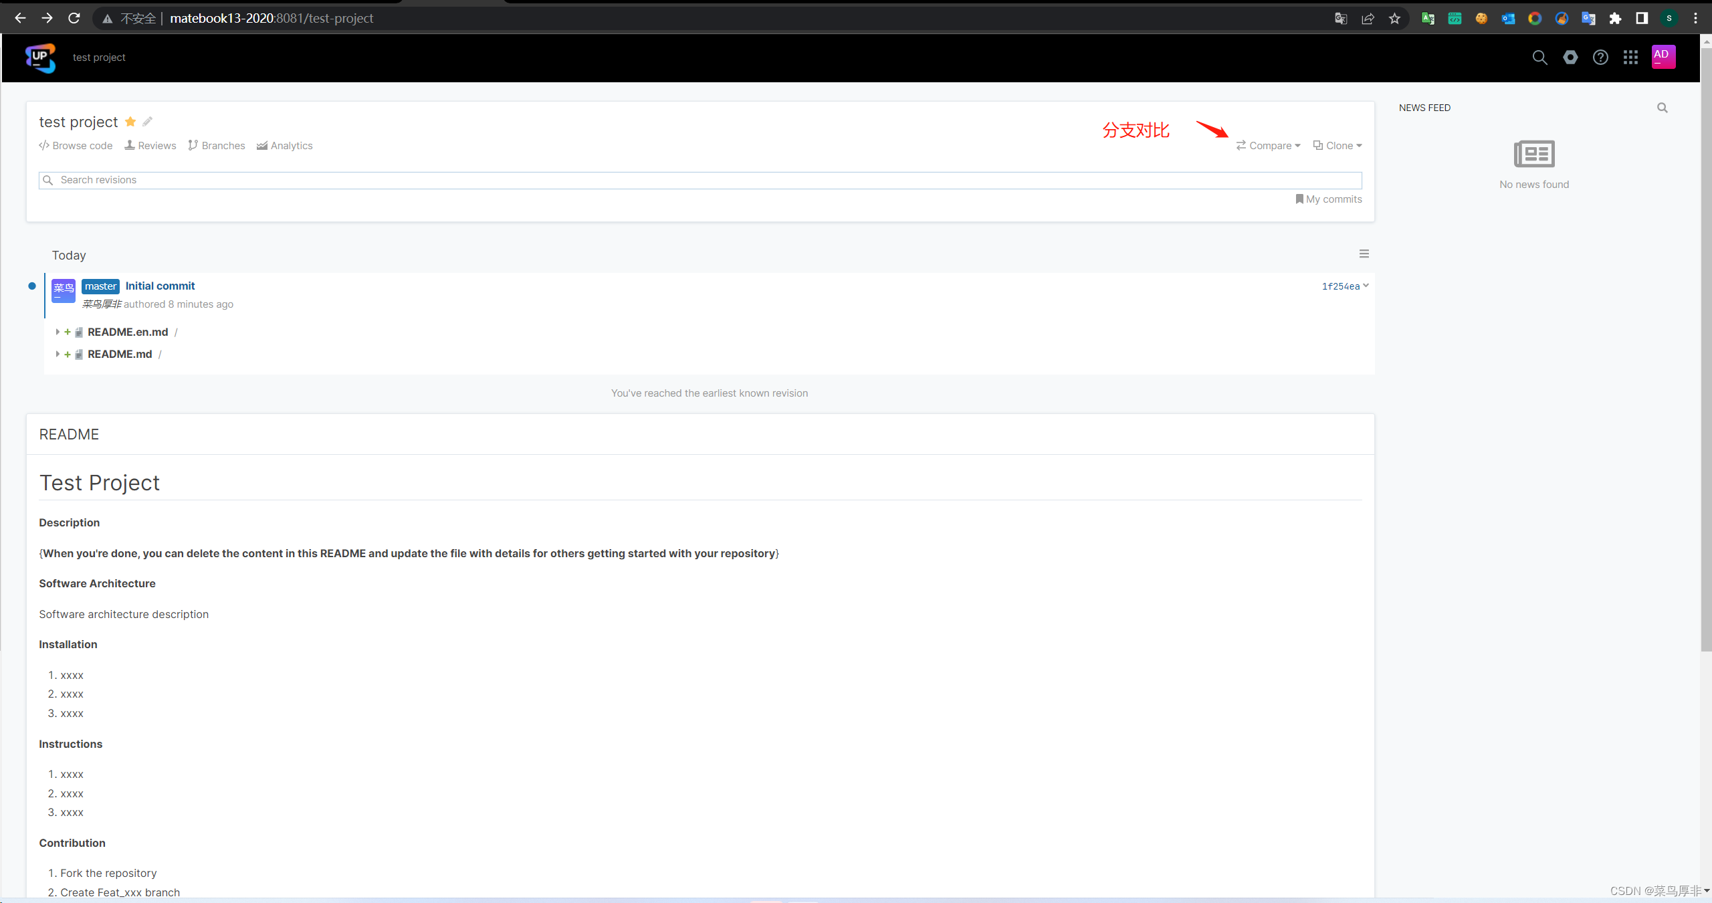
Task: Click the help question mark icon
Action: point(1600,58)
